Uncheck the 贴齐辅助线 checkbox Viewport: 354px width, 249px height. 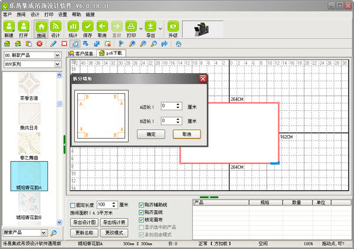[x=141, y=205]
